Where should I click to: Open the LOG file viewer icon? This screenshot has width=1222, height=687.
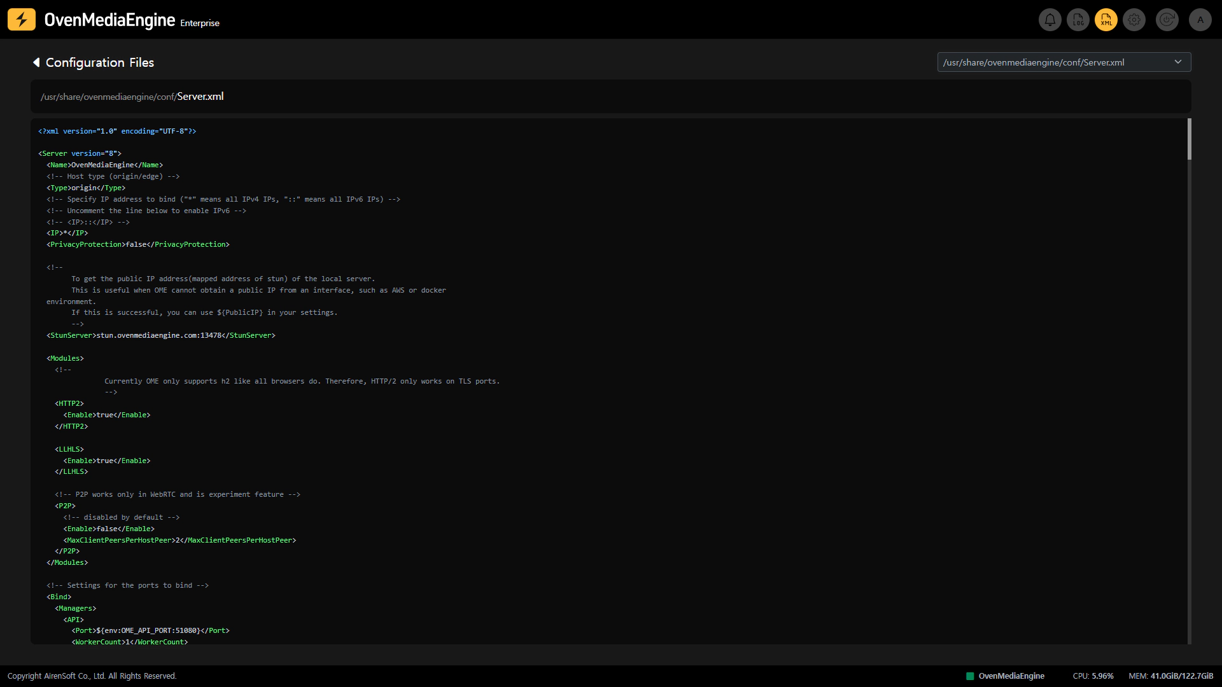click(1078, 20)
